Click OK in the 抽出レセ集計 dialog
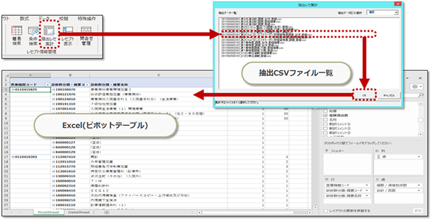The image size is (432, 220). pyautogui.click(x=364, y=95)
